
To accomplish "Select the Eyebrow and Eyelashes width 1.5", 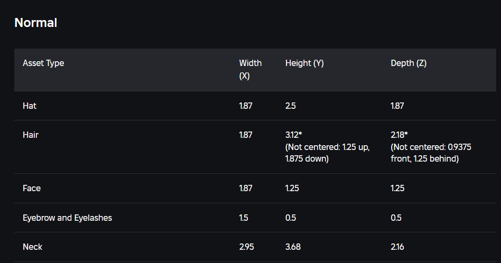I will (x=244, y=218).
